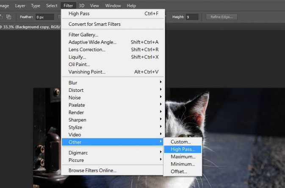Open the Type menu
The width and height of the screenshot is (285, 188).
(36, 6)
